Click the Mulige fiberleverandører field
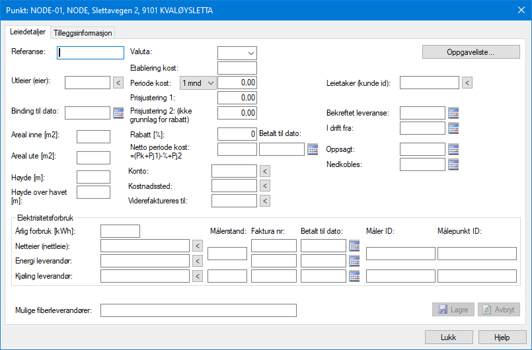The height and width of the screenshot is (350, 532). tap(198, 310)
